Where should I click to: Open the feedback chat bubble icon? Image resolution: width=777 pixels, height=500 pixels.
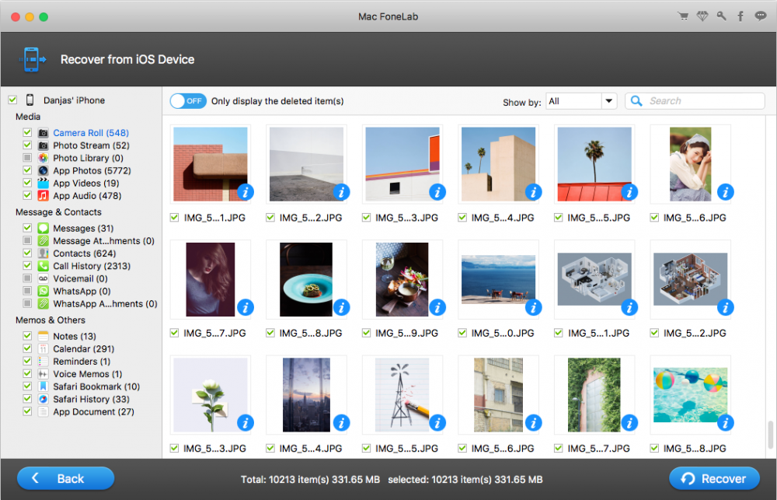coord(761,16)
